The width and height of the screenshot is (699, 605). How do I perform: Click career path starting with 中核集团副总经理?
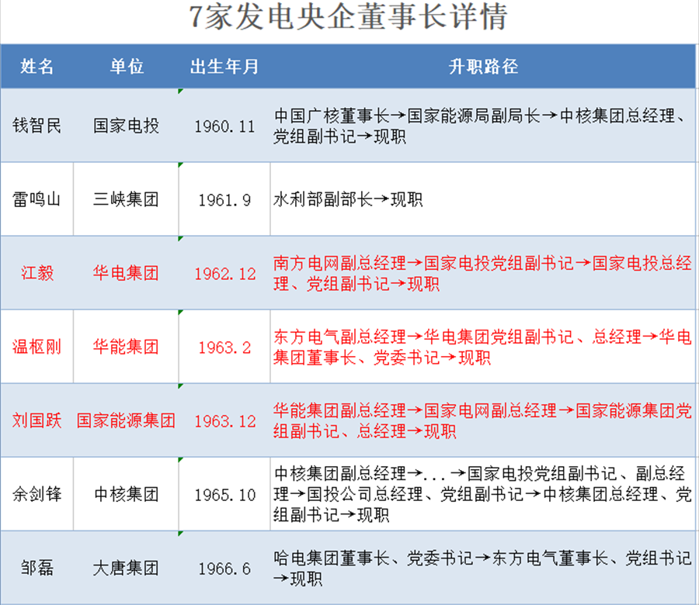click(x=482, y=494)
